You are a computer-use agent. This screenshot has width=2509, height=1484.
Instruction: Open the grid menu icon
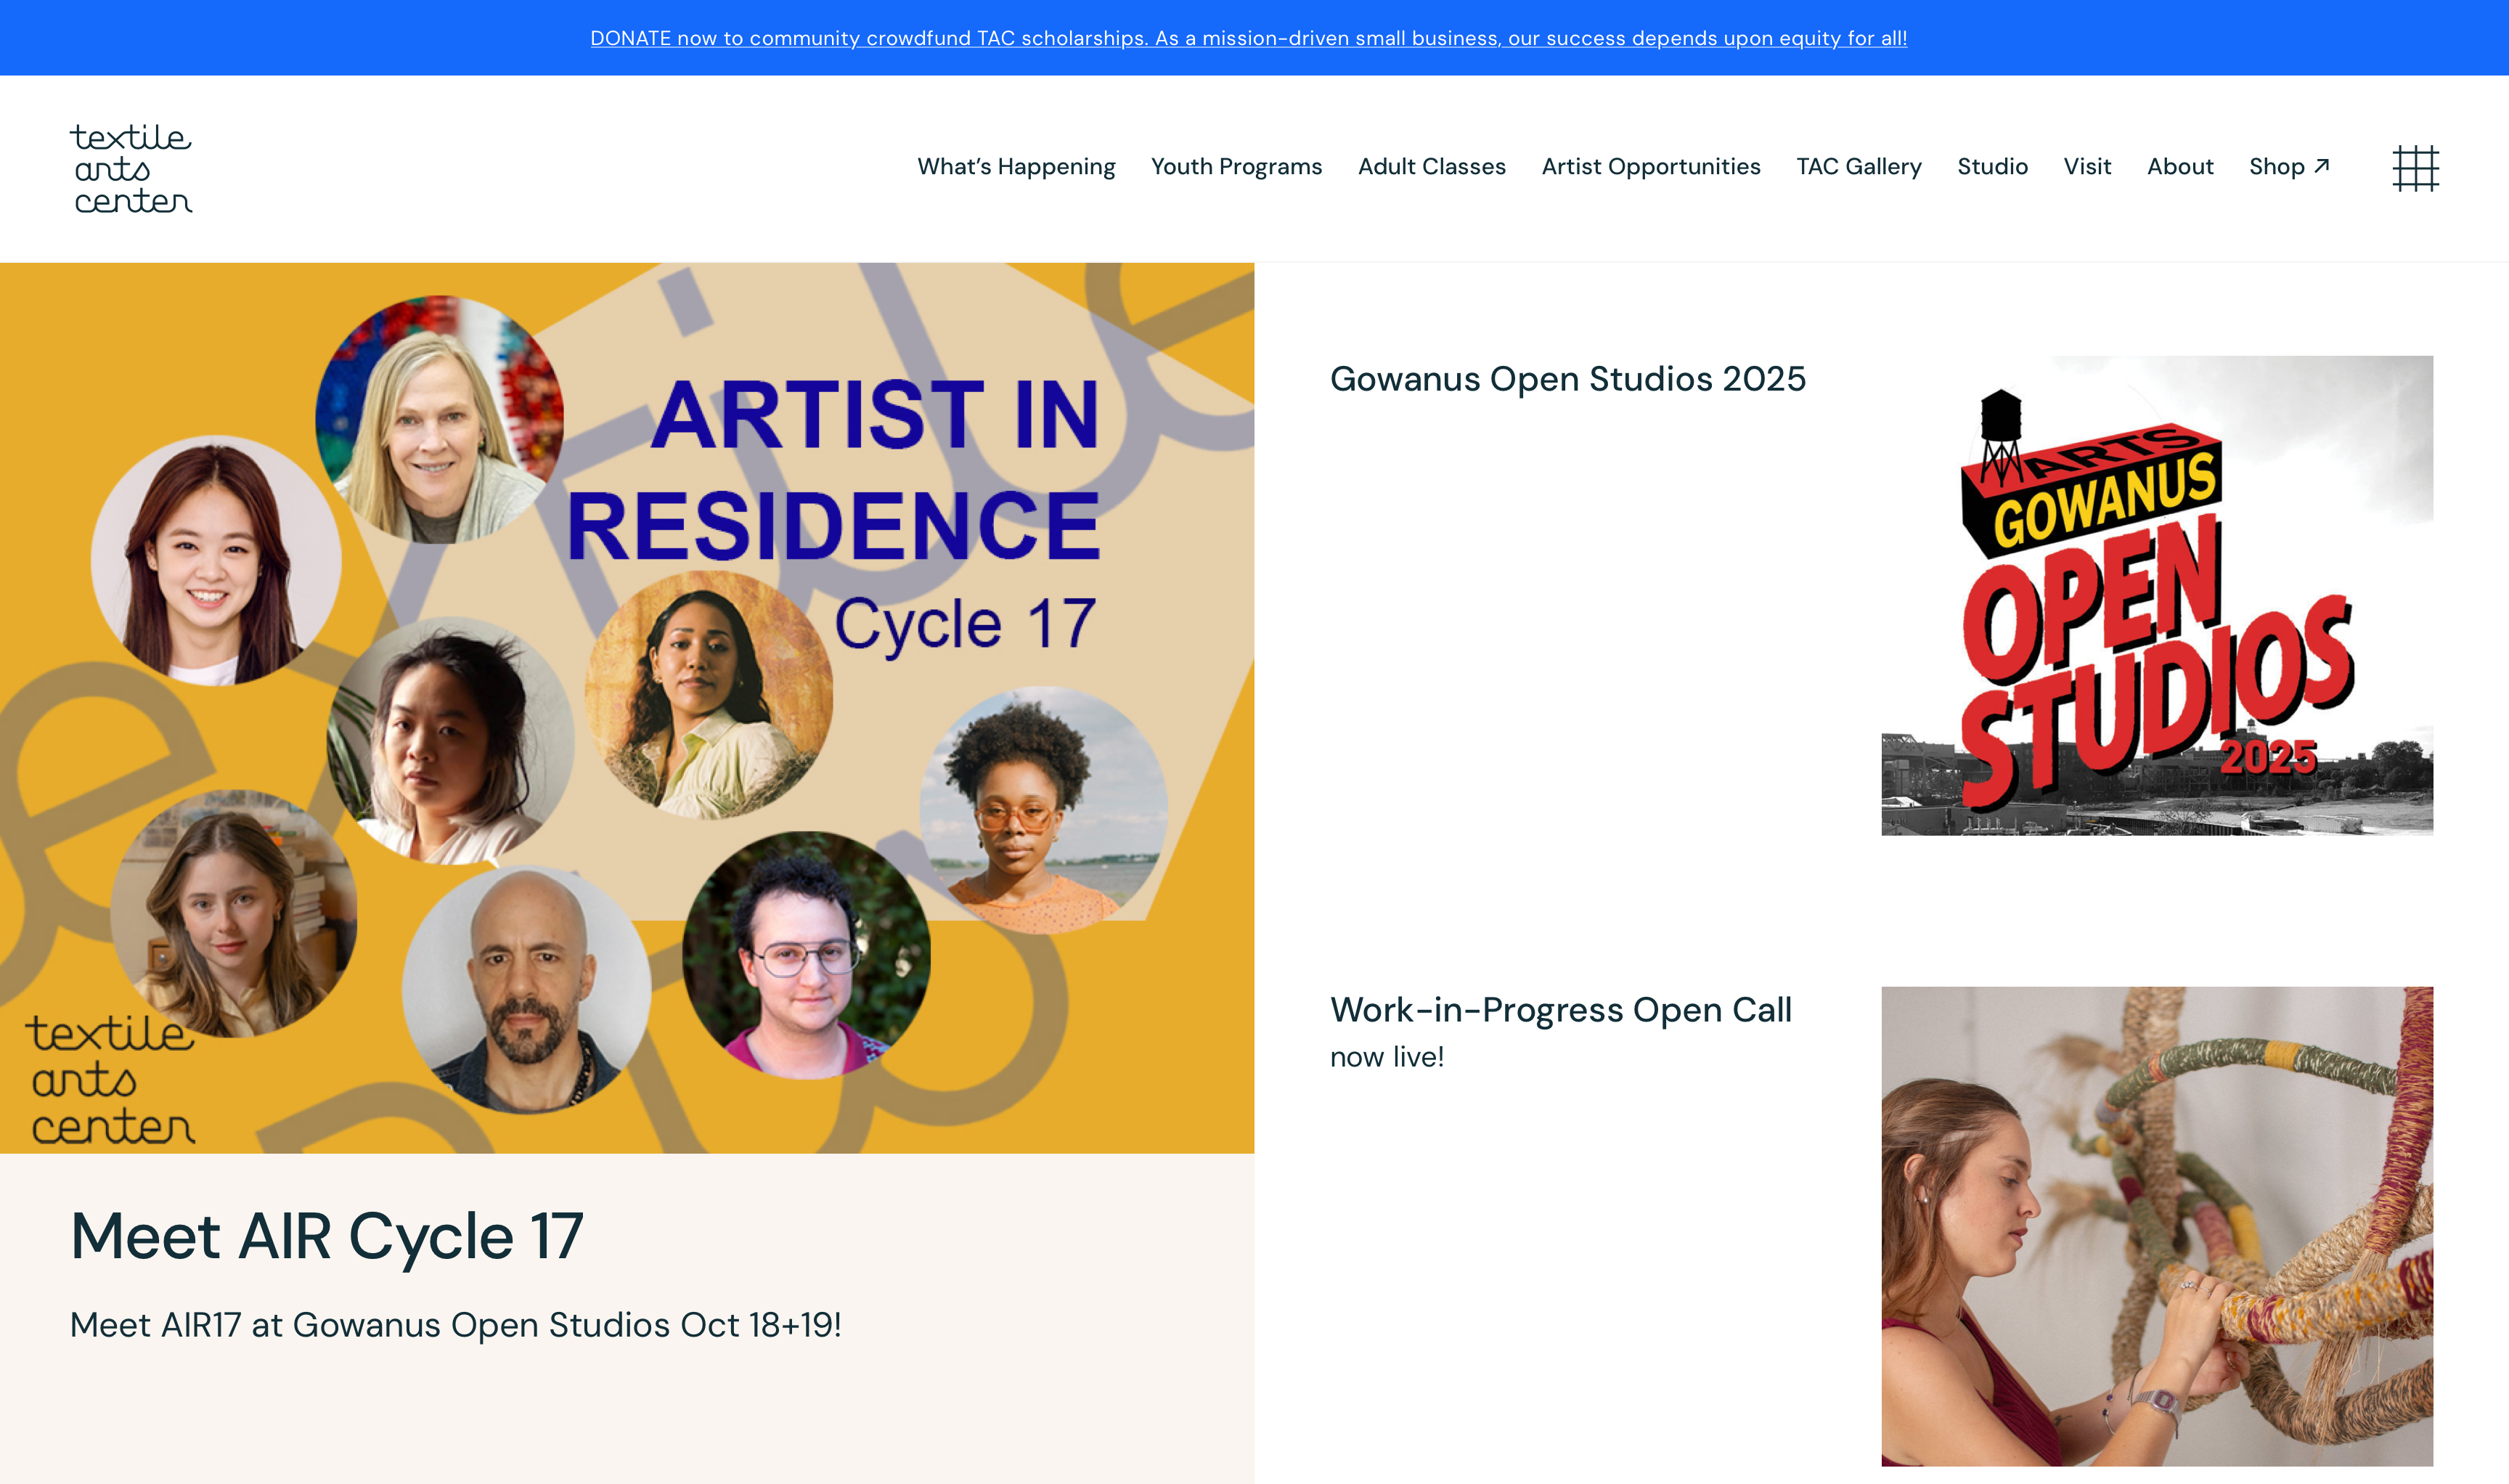2415,168
